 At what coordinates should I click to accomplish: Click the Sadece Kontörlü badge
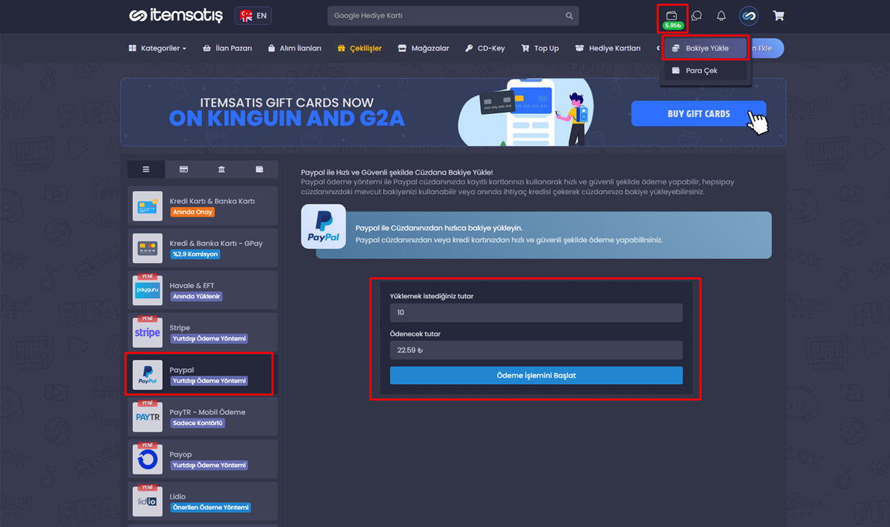(x=198, y=423)
